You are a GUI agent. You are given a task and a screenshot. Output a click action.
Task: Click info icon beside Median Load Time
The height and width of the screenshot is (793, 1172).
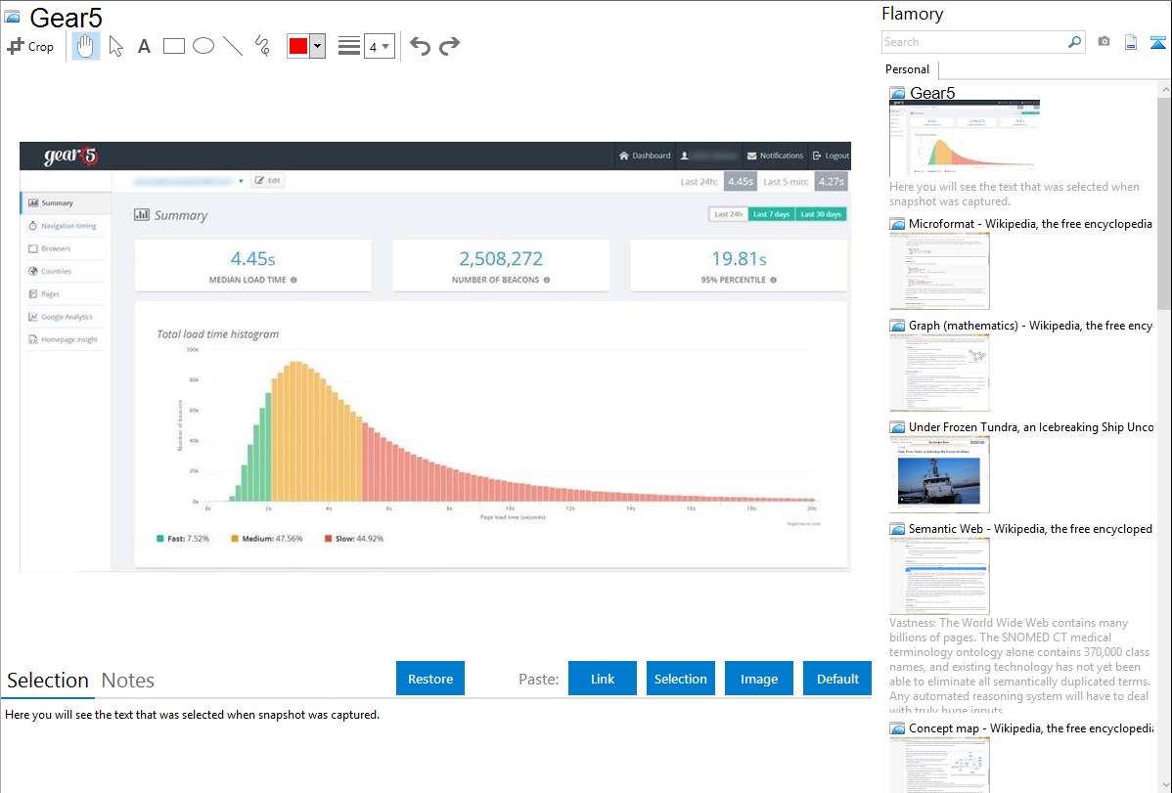point(293,280)
